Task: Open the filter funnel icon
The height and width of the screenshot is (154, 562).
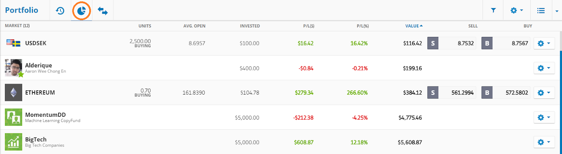Action: pos(493,11)
